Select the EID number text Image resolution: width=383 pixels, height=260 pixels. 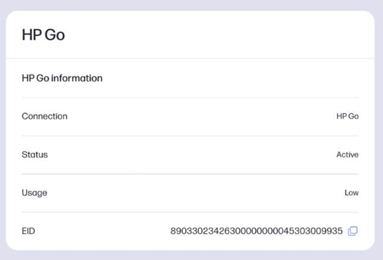tap(256, 231)
